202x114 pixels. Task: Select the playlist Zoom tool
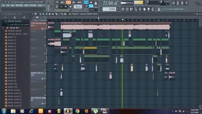click(62, 14)
